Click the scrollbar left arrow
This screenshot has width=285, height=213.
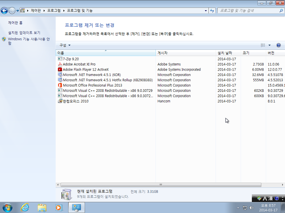coord(58,185)
